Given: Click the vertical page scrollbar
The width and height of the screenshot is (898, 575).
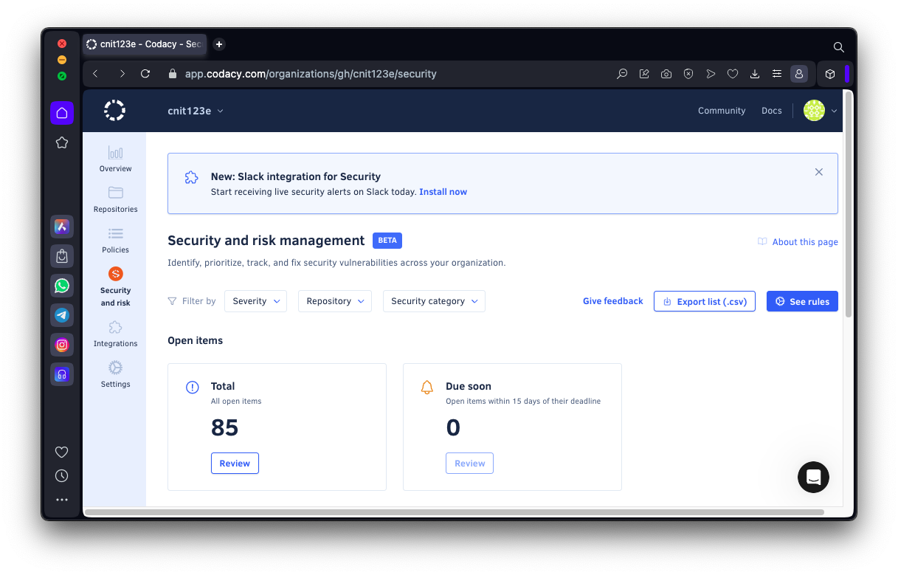Looking at the screenshot, I should click(849, 204).
